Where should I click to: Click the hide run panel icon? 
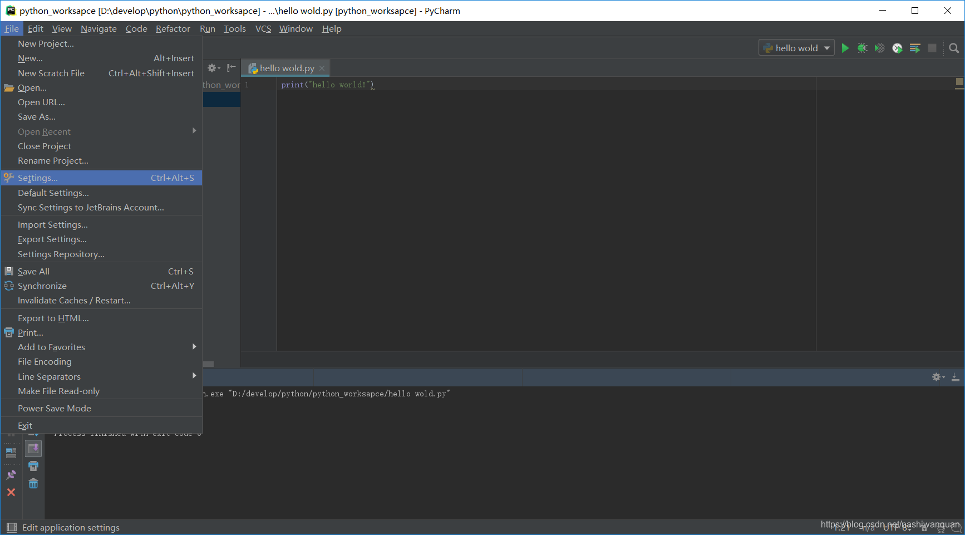click(955, 377)
